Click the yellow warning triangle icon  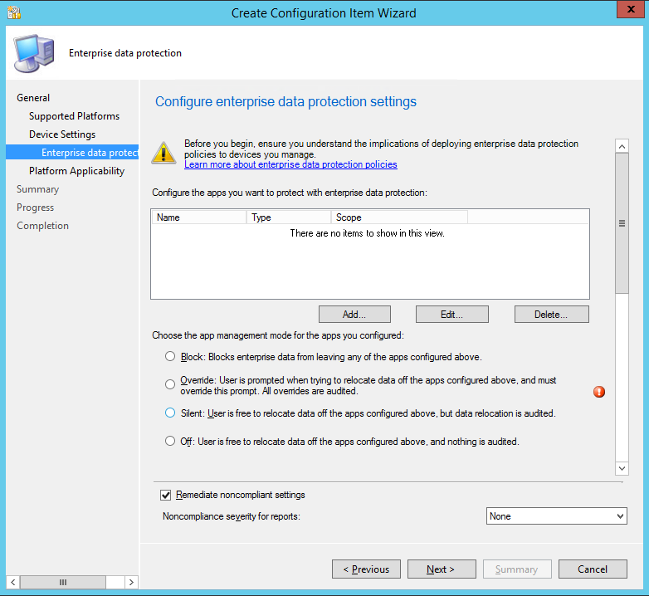click(x=163, y=151)
